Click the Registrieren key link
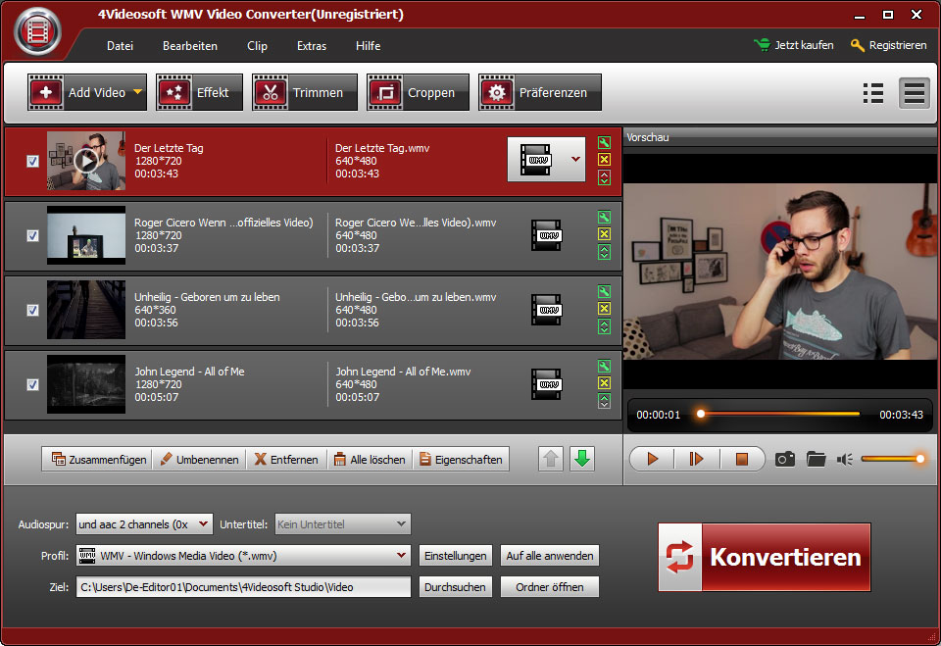This screenshot has height=646, width=941. 889,45
